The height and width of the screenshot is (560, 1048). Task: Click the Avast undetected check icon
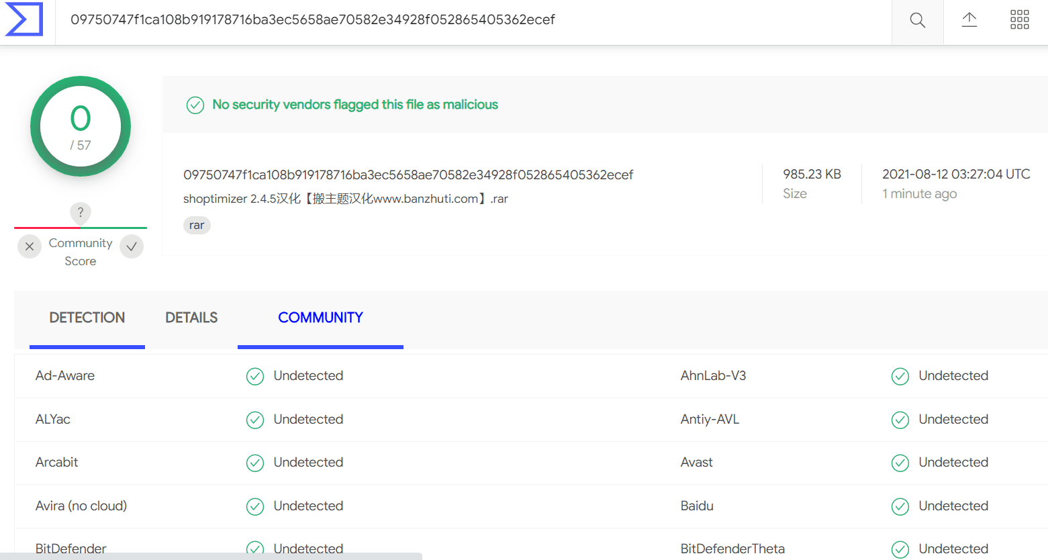pos(900,463)
